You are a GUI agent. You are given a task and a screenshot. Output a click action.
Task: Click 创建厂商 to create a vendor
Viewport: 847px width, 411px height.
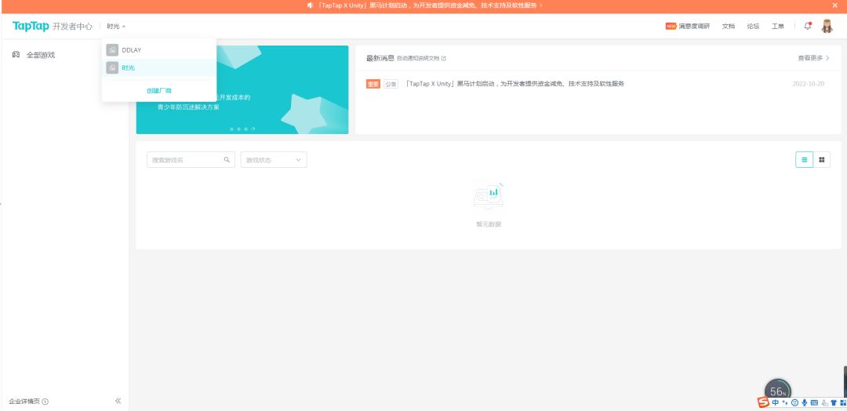coord(158,91)
